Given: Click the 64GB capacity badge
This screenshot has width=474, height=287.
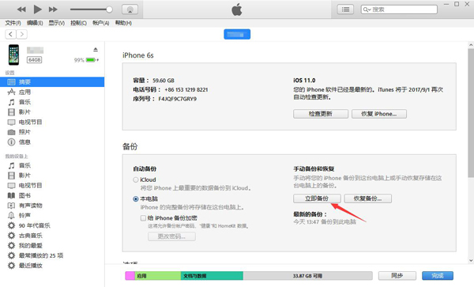Looking at the screenshot, I should (34, 60).
